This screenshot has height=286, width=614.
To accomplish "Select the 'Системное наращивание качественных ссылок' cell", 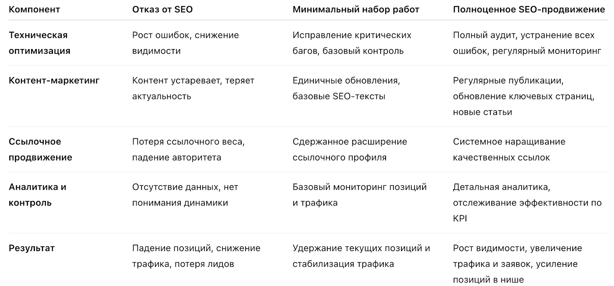I will coord(509,149).
